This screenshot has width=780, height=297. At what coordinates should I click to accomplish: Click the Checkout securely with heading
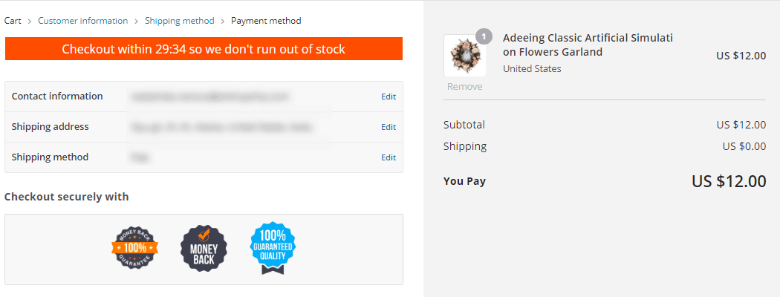coord(67,197)
